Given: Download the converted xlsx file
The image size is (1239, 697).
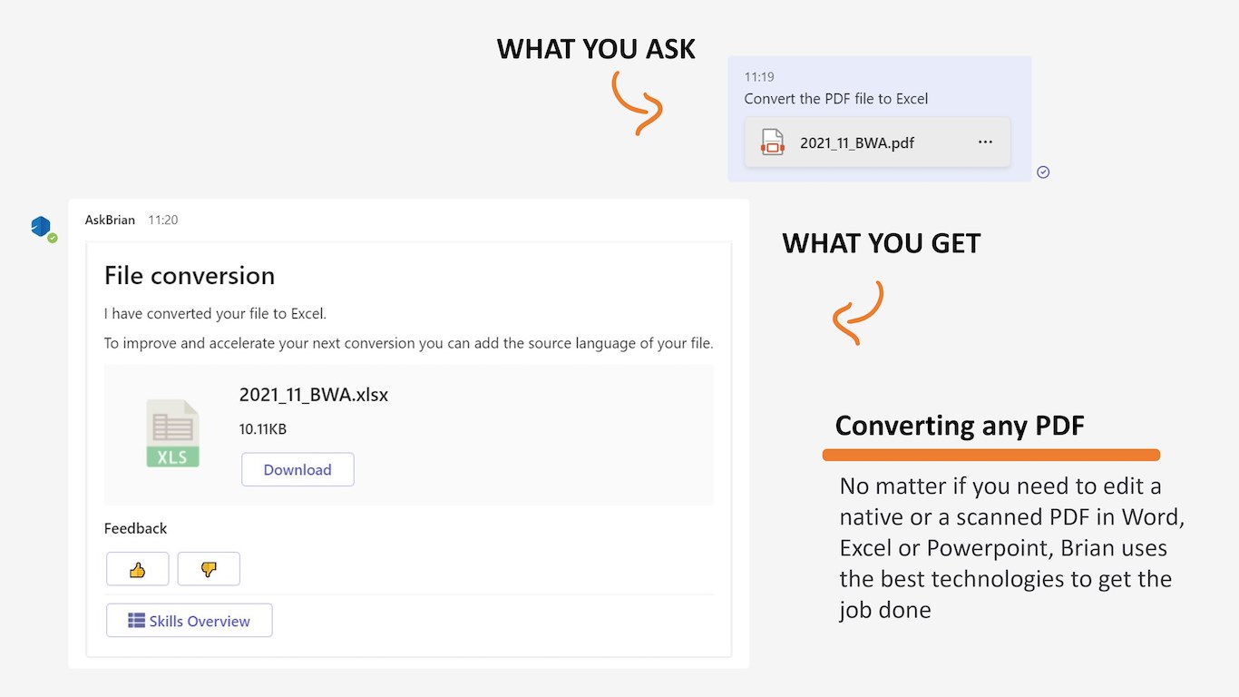Looking at the screenshot, I should coord(298,469).
